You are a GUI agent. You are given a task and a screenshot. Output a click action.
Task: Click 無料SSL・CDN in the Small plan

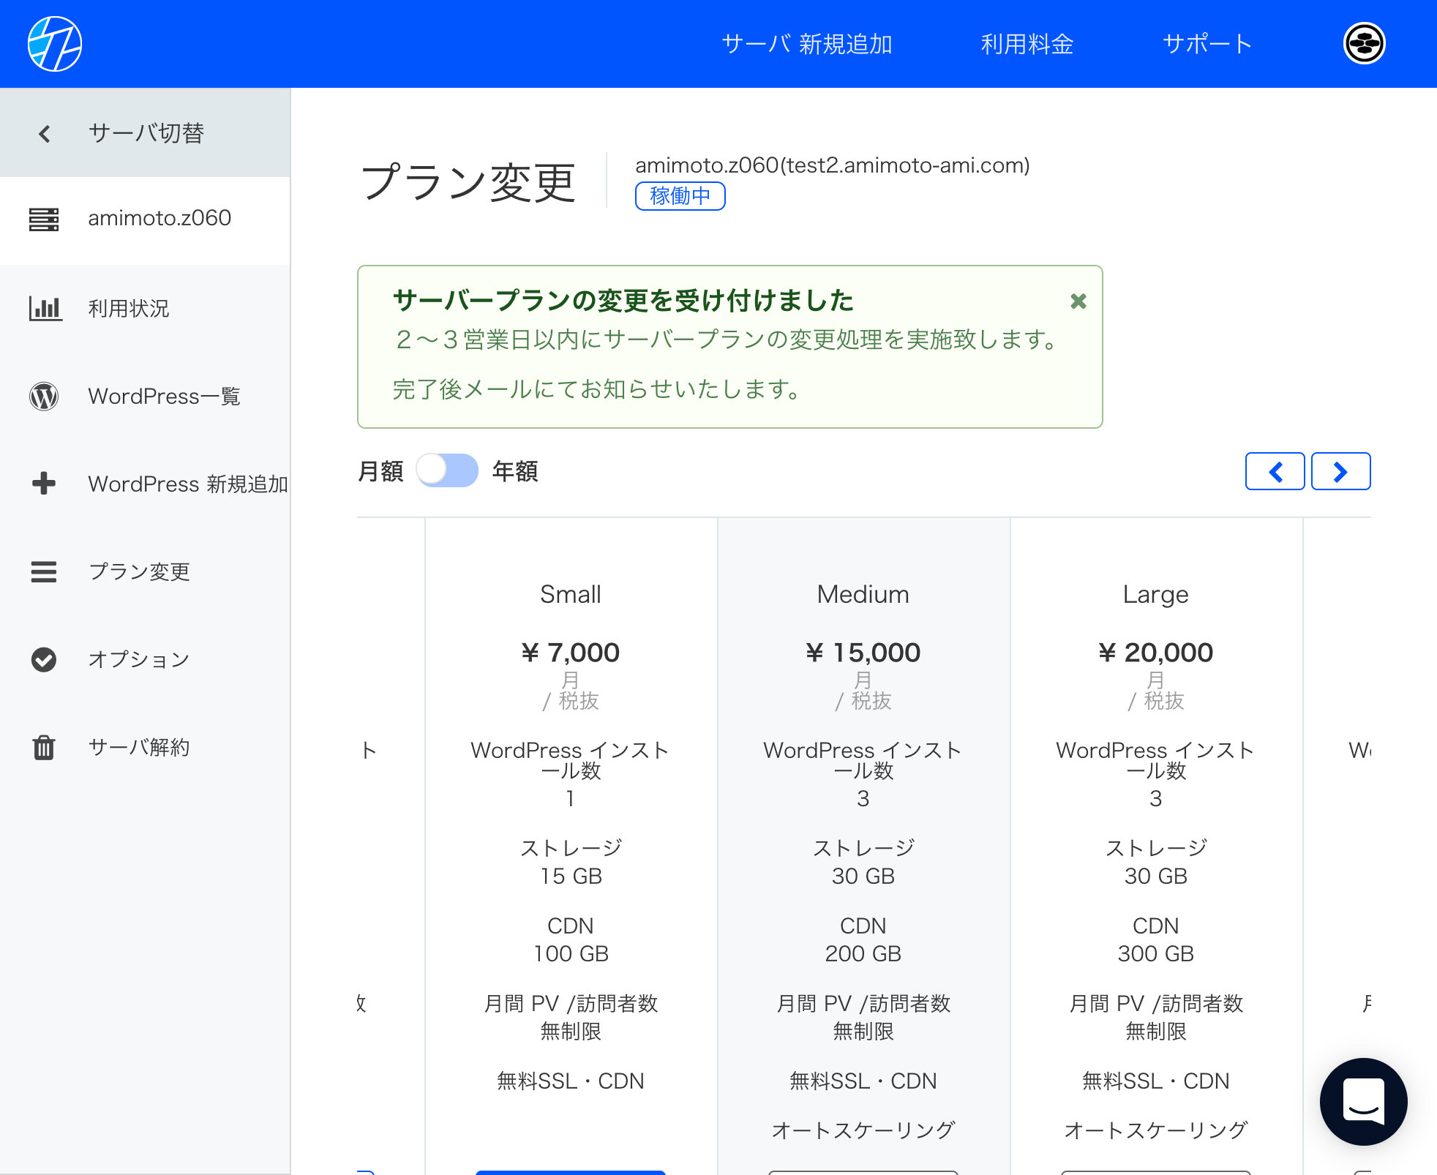[x=571, y=1081]
